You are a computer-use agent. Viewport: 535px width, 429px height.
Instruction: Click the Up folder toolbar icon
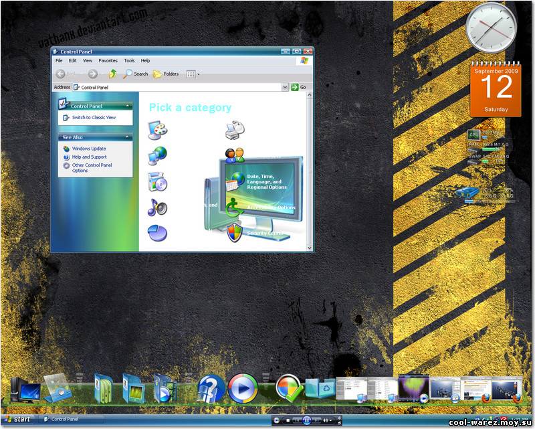pos(112,74)
